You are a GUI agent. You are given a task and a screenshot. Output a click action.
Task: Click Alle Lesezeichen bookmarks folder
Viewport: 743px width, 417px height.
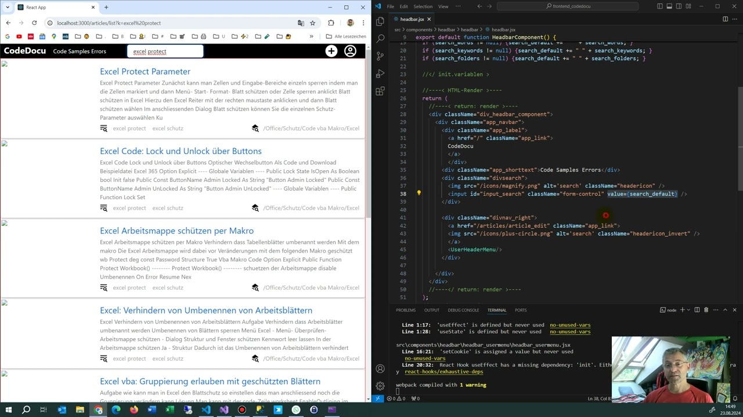(x=346, y=36)
